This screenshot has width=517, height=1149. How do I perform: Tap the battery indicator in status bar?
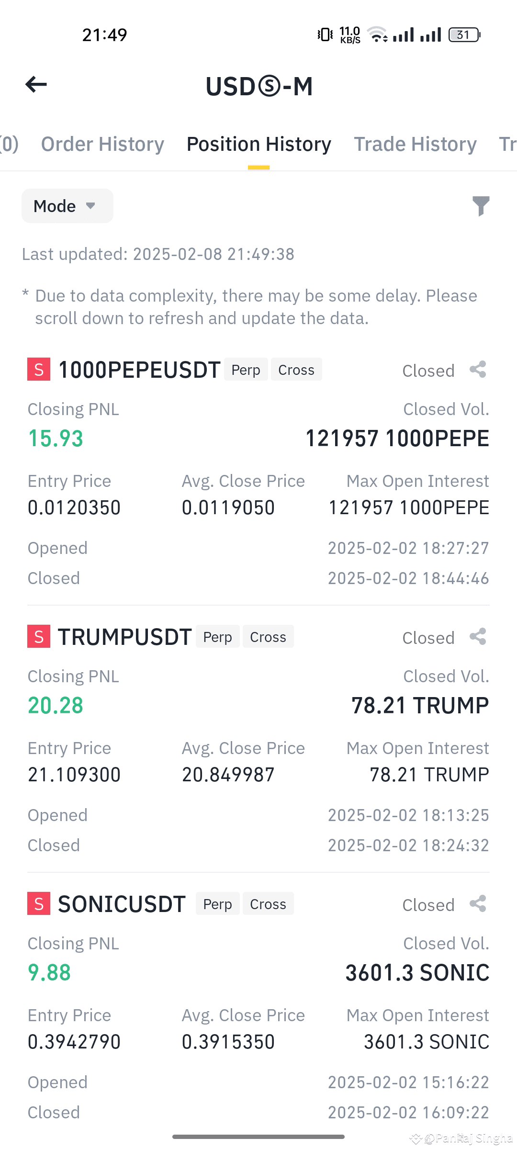coord(464,35)
